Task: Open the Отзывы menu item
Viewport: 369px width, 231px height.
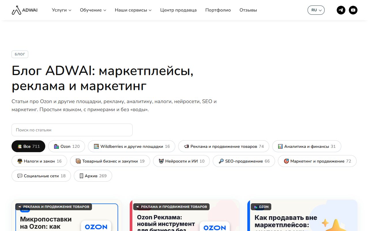Action: coord(248,10)
